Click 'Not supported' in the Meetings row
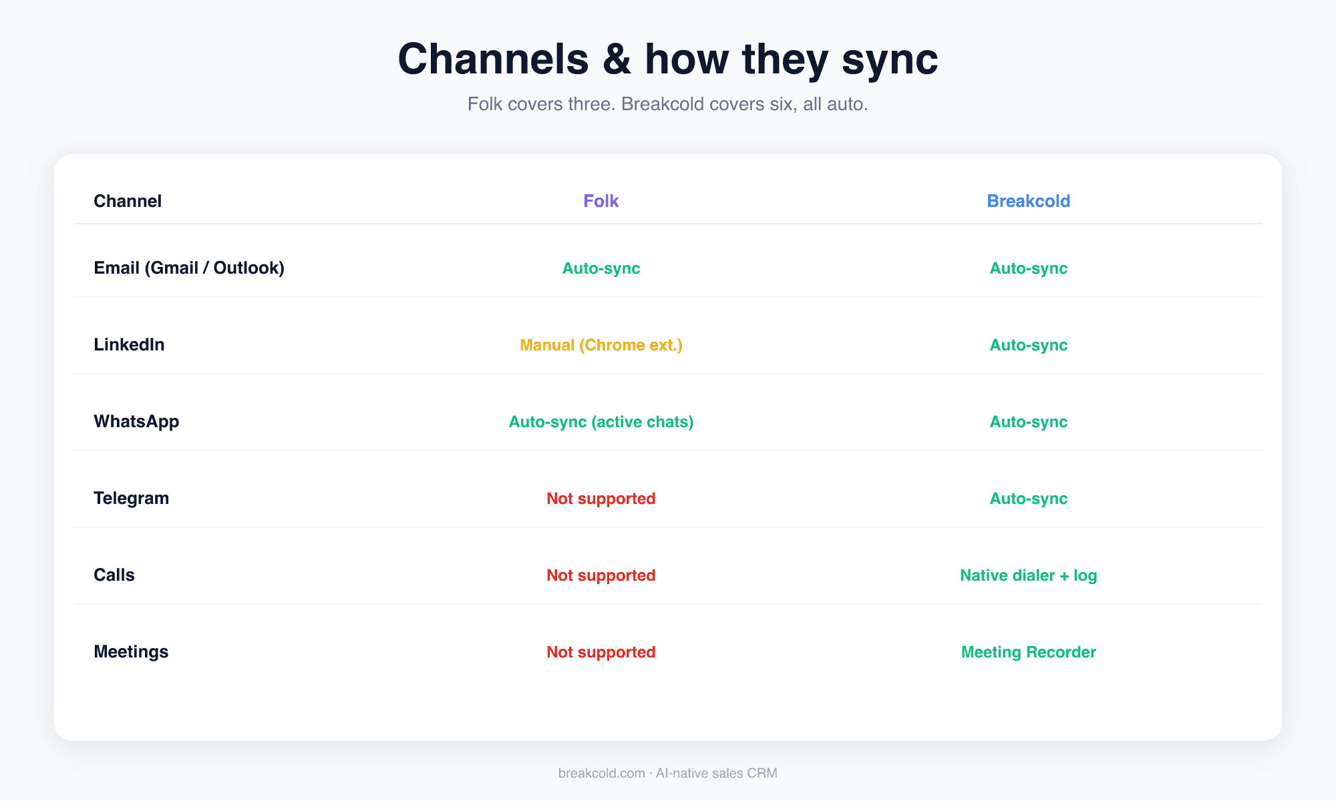This screenshot has height=801, width=1336. tap(601, 652)
